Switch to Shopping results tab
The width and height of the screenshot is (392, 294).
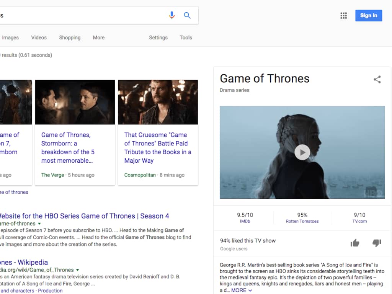(x=70, y=38)
